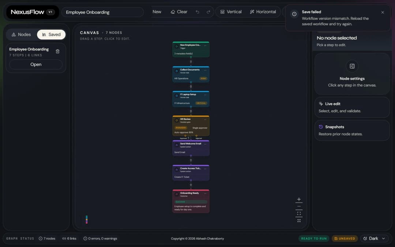Select the Send Welcome Email node

click(x=191, y=148)
